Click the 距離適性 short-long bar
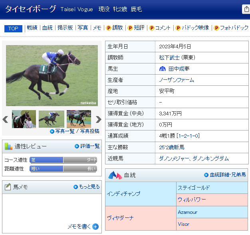 pyautogui.click(x=63, y=169)
